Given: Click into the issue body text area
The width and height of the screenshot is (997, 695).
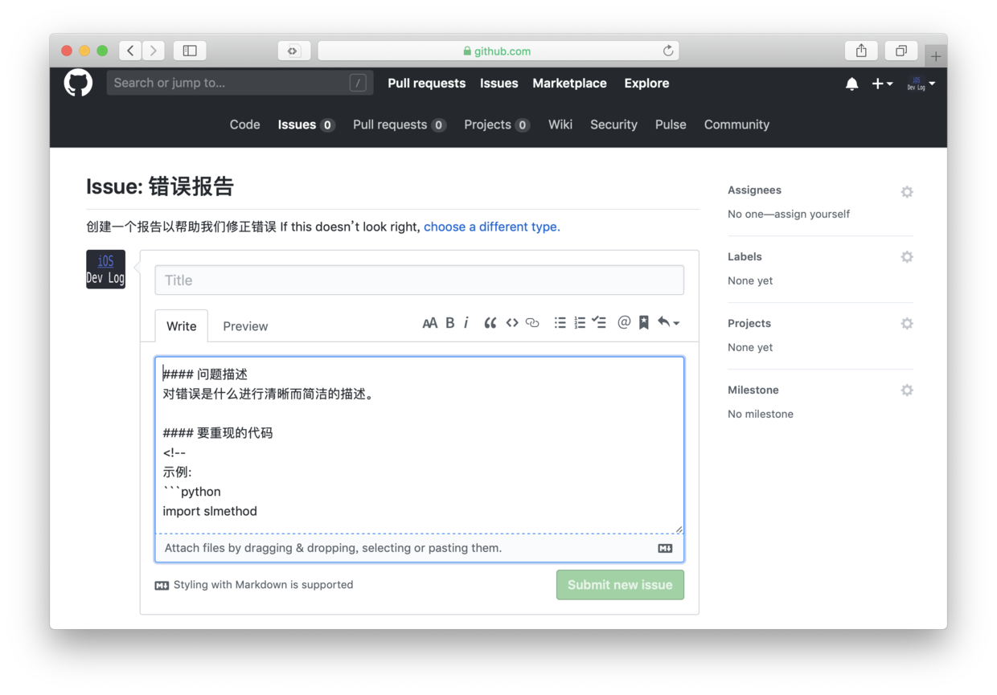Looking at the screenshot, I should pos(419,445).
